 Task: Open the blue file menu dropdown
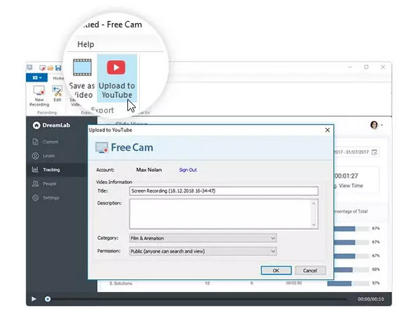coord(36,78)
